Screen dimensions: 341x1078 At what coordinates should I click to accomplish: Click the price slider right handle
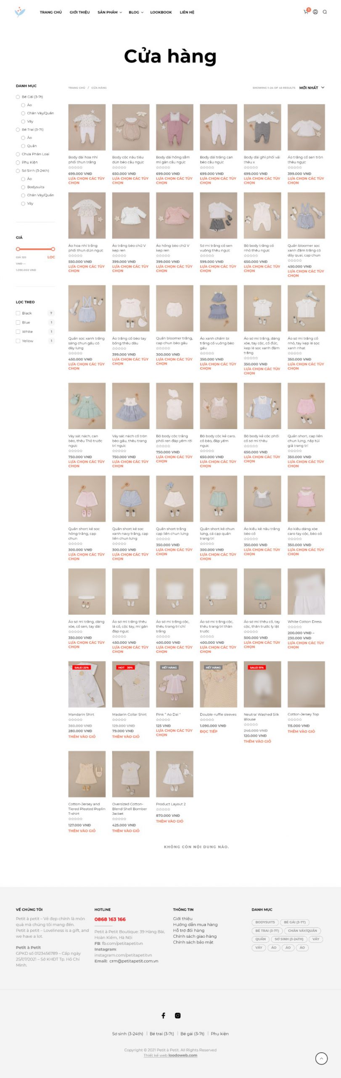pos(53,249)
